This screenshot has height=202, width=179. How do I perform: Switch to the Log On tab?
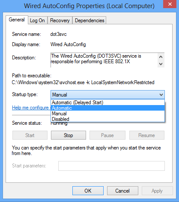tap(37, 20)
